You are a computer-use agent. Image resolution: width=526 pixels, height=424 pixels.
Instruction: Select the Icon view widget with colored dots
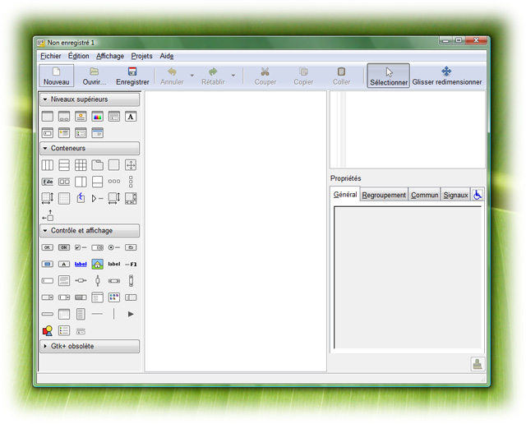(114, 297)
